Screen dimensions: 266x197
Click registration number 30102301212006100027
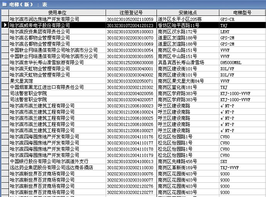click(131, 131)
